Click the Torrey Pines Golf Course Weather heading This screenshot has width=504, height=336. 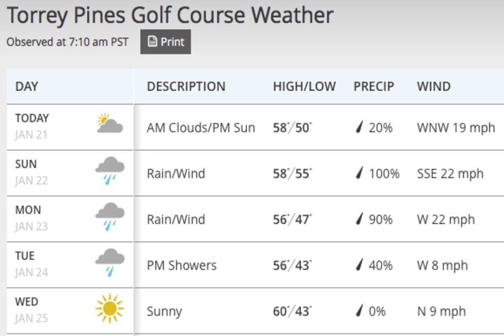coord(170,16)
